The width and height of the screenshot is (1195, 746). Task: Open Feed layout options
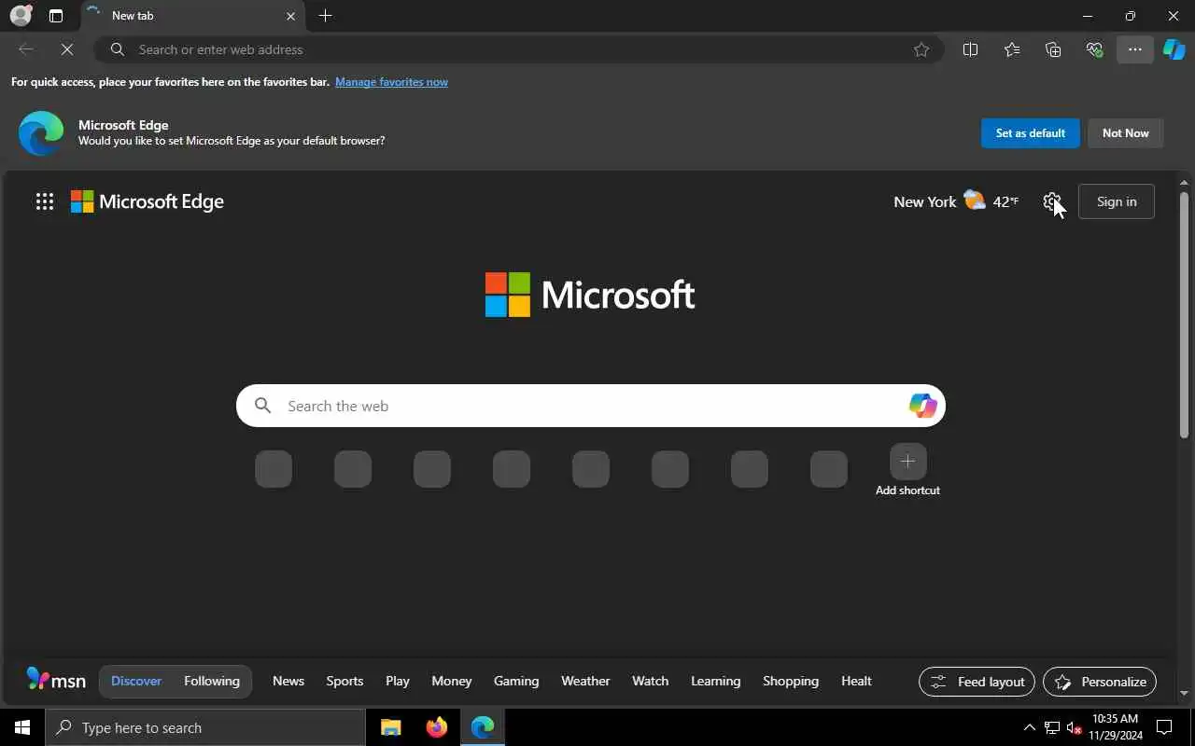tap(977, 682)
